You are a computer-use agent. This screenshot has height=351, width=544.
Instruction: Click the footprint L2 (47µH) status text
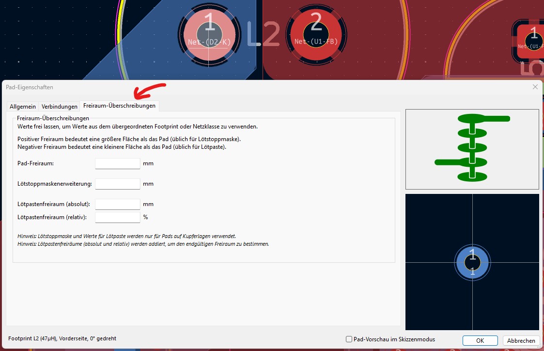click(x=62, y=338)
